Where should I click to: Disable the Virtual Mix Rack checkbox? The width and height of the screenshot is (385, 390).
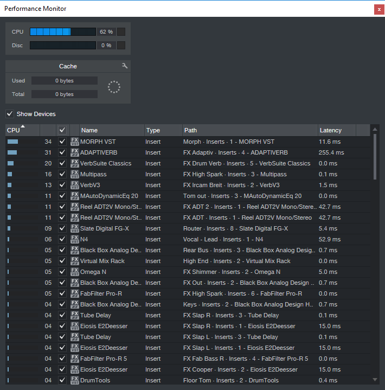62,261
